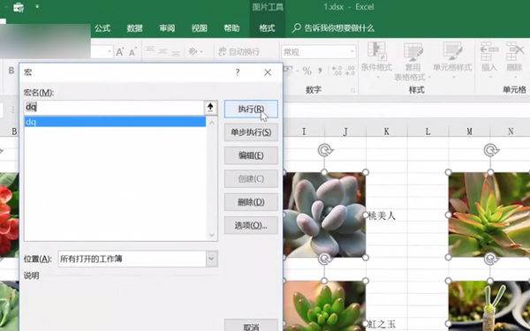Delete the macro using 删除(D) button

tap(251, 202)
